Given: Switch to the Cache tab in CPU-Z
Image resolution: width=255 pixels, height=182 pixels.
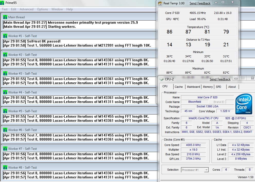Looking at the screenshot, I should tap(179, 87).
